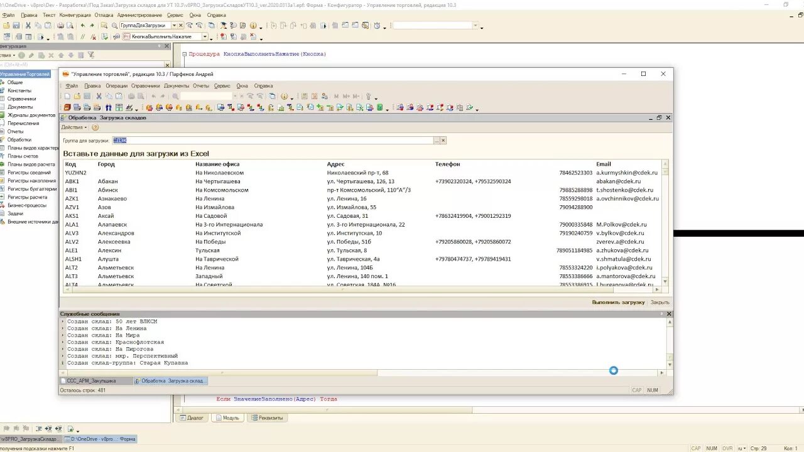
Task: Open Файл menu in trade window
Action: tap(72, 86)
